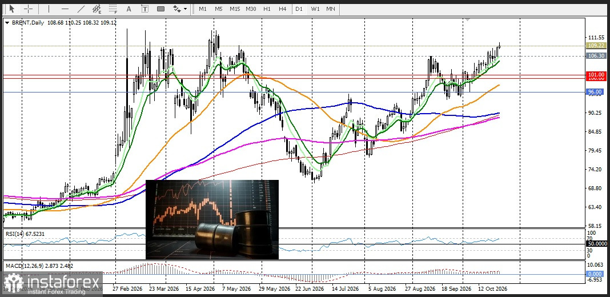
Task: Switch to H1 timeframe
Action: (267, 8)
